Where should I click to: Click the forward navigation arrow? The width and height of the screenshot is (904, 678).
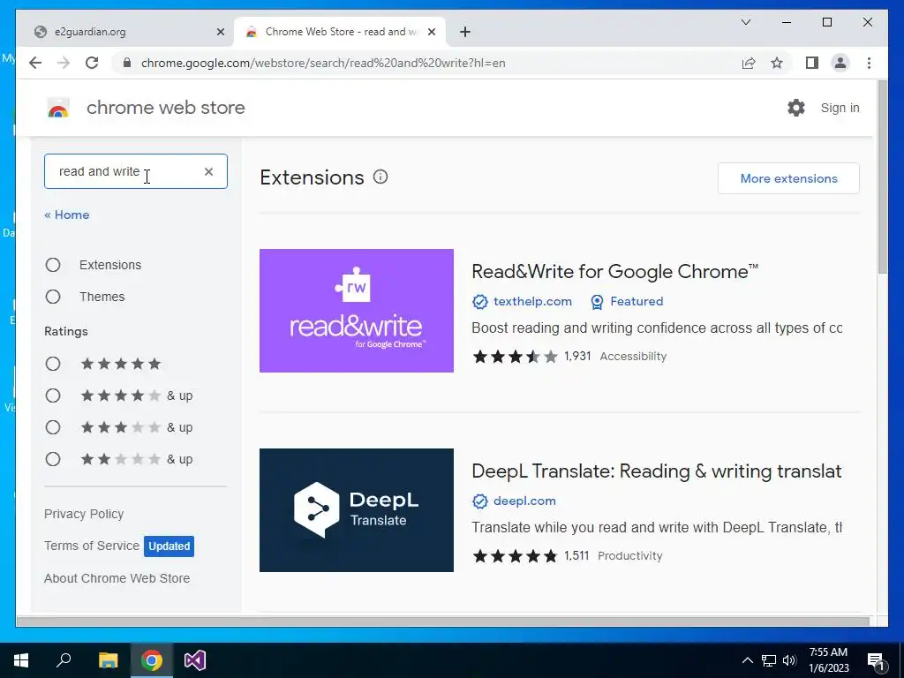tap(64, 63)
